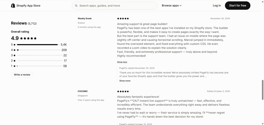
Task: Click the overall rating stars beside 4.9
Action: (28, 38)
